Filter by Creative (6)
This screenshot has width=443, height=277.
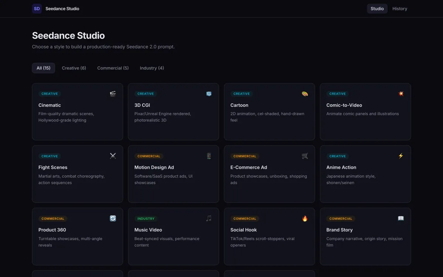pos(74,68)
